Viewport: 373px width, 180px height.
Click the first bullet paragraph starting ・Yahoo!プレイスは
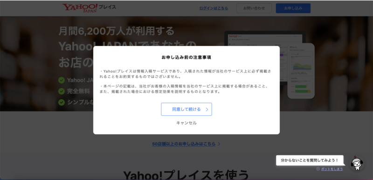[185, 74]
